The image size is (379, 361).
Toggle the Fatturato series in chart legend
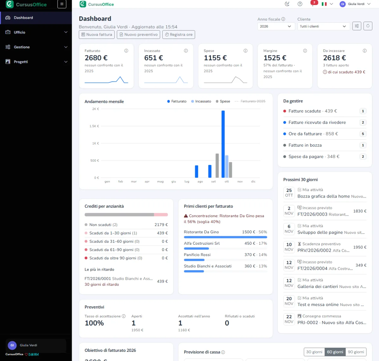tap(177, 101)
